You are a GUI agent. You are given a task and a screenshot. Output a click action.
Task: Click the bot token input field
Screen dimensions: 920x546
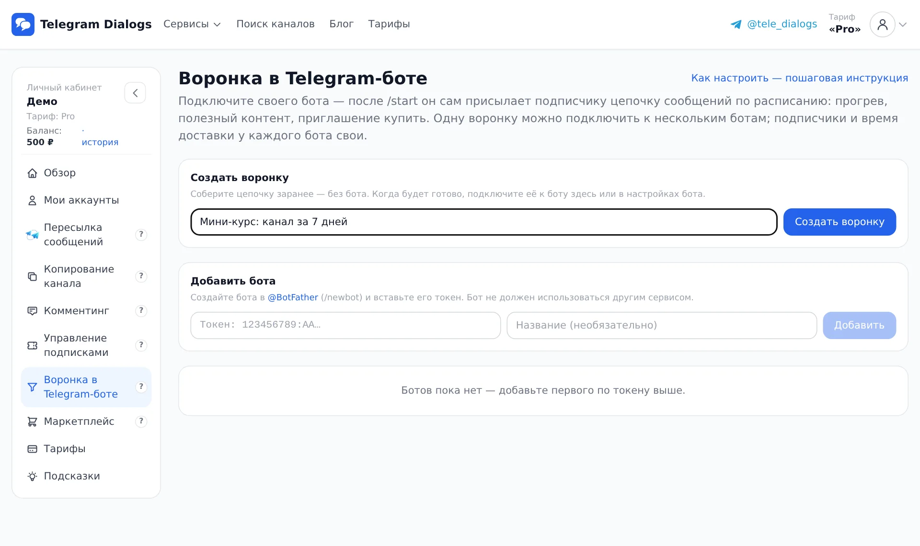(345, 326)
